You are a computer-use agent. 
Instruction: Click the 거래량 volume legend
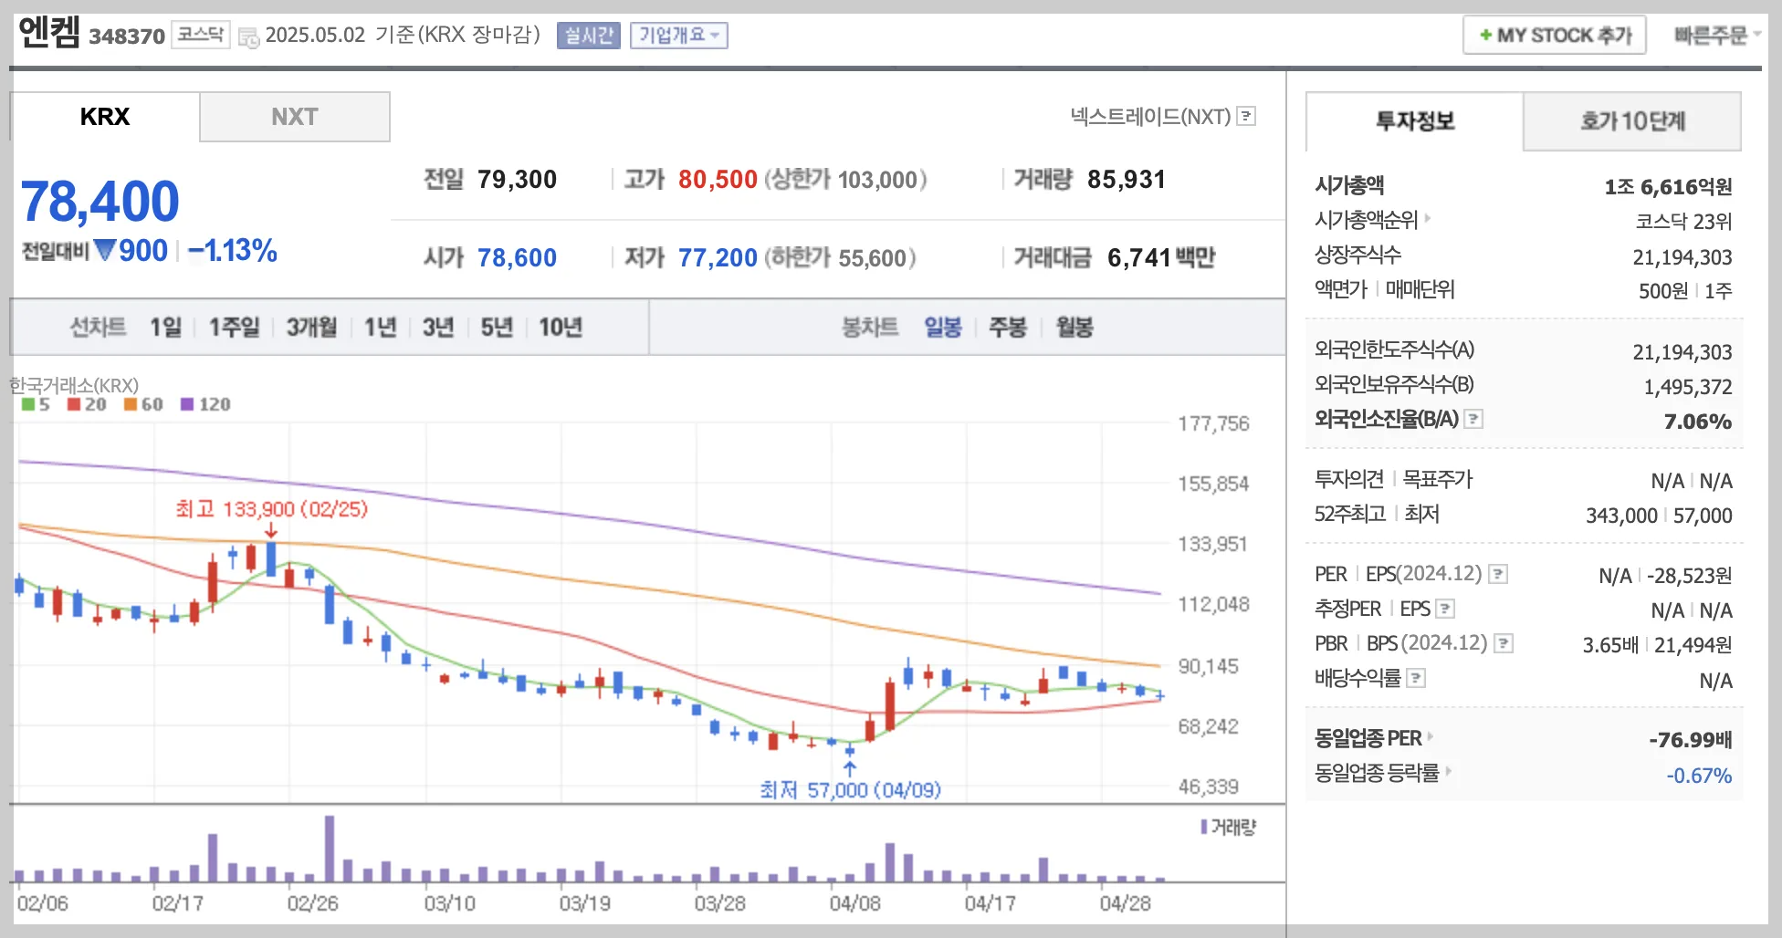click(1228, 827)
